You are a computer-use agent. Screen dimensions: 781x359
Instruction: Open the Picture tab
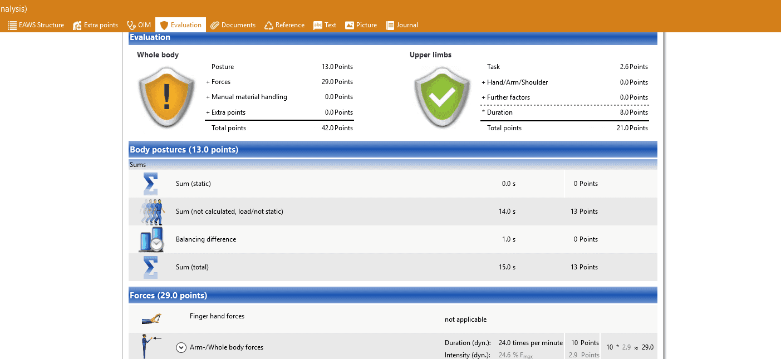[x=361, y=25]
